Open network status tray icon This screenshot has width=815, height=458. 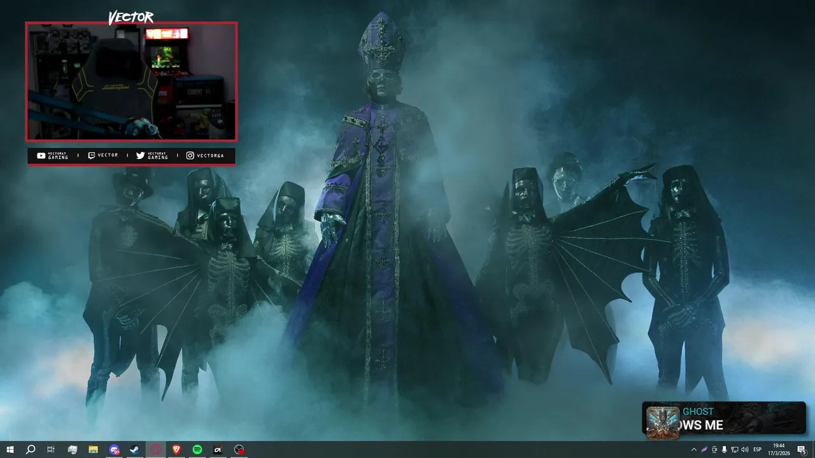click(735, 450)
